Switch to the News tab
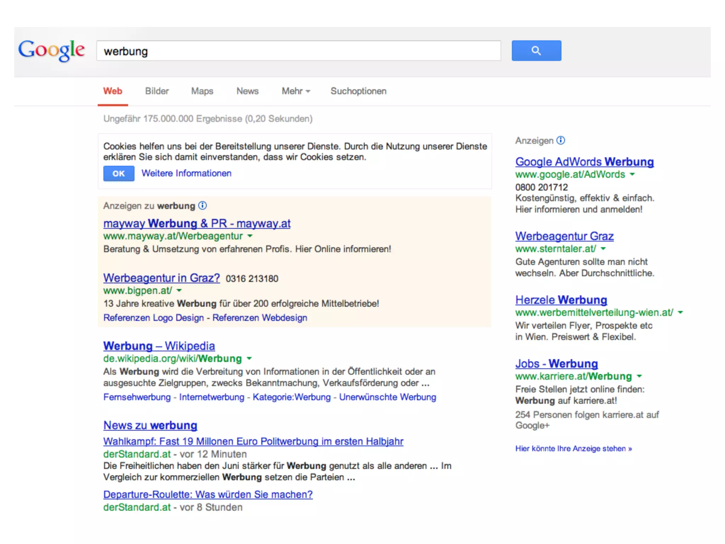 pyautogui.click(x=247, y=91)
